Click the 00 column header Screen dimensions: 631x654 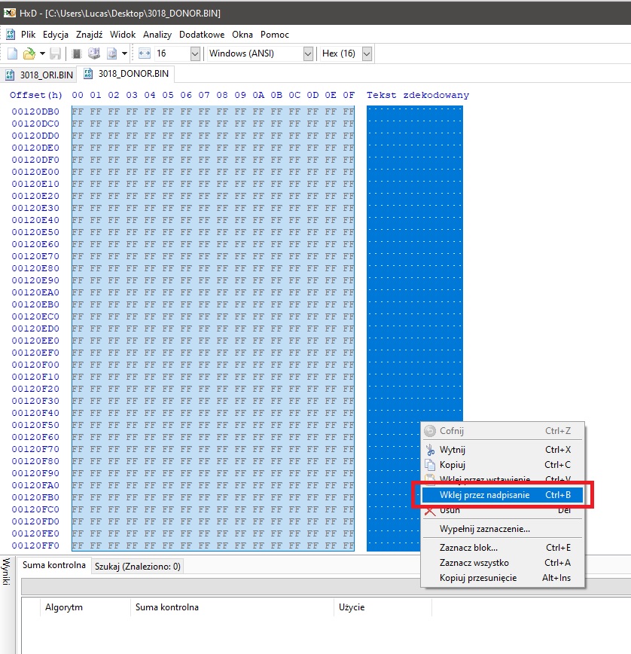click(x=78, y=95)
